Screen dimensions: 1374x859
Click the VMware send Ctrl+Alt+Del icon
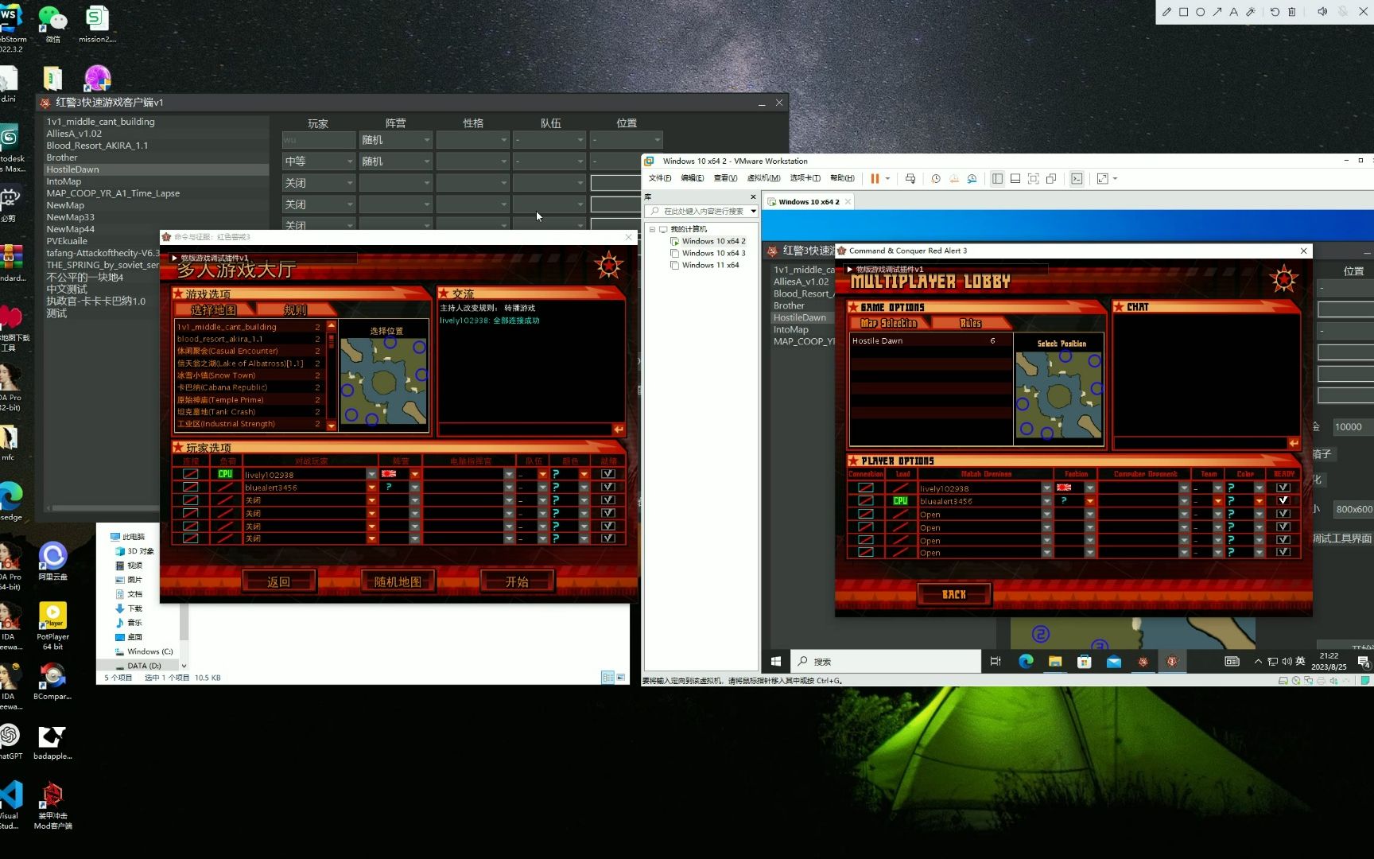coord(910,179)
